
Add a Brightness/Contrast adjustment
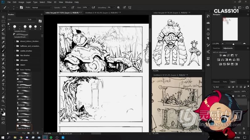coord(220,55)
